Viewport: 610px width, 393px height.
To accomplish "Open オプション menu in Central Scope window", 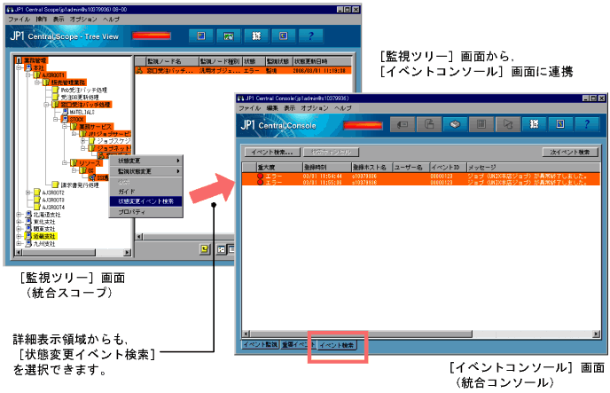I will [x=83, y=19].
